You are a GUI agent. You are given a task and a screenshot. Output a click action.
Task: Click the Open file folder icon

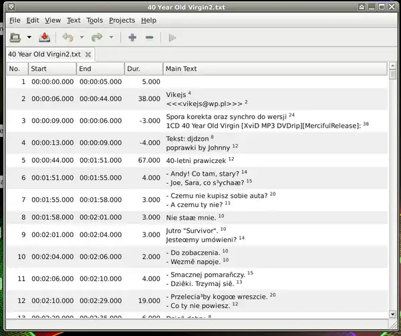tap(15, 37)
